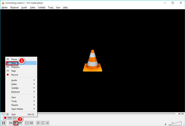Go to previous media with skip-back button
The width and height of the screenshot is (185, 126).
(11, 123)
